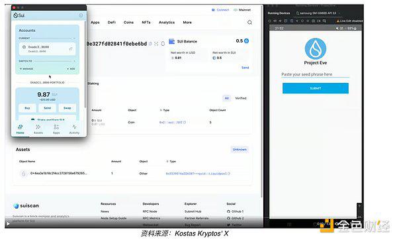The width and height of the screenshot is (397, 240).
Task: Open the DeFi menu item
Action: click(112, 23)
